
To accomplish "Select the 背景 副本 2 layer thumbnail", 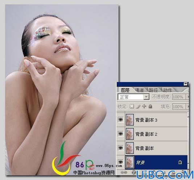I will click(130, 134).
